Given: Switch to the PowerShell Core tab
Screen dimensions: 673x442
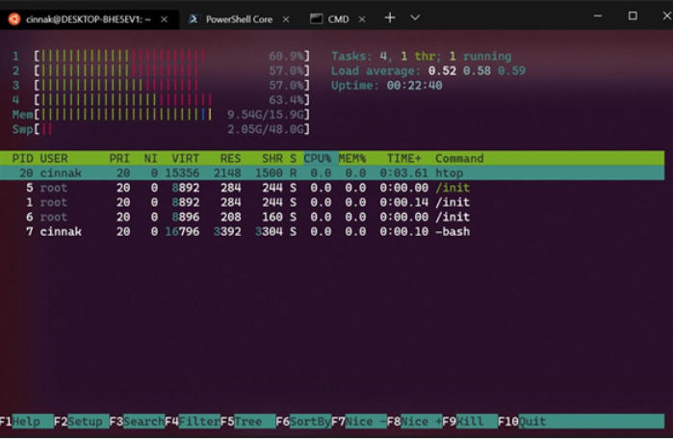Looking at the screenshot, I should (x=239, y=19).
